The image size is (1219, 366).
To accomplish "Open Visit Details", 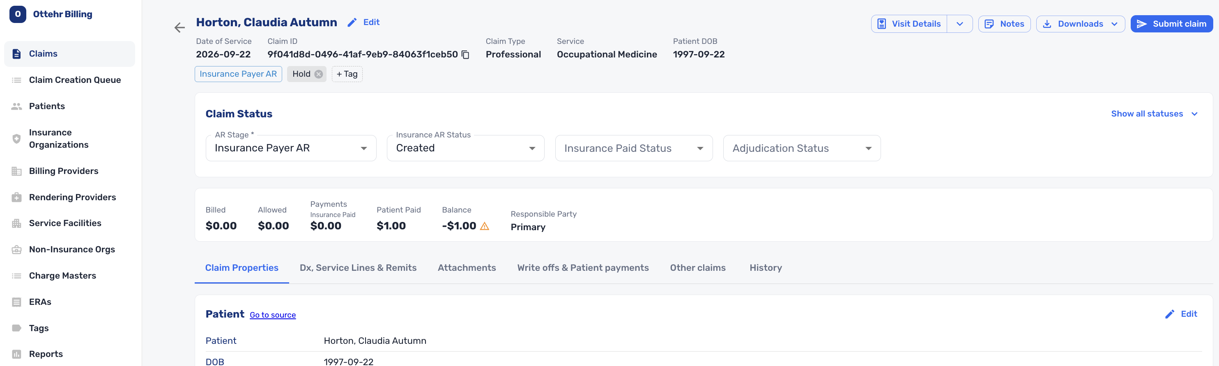I will pos(909,24).
